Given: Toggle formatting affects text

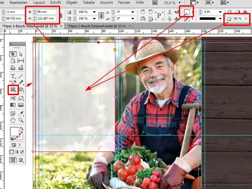Looking at the screenshot, I should (20, 145).
